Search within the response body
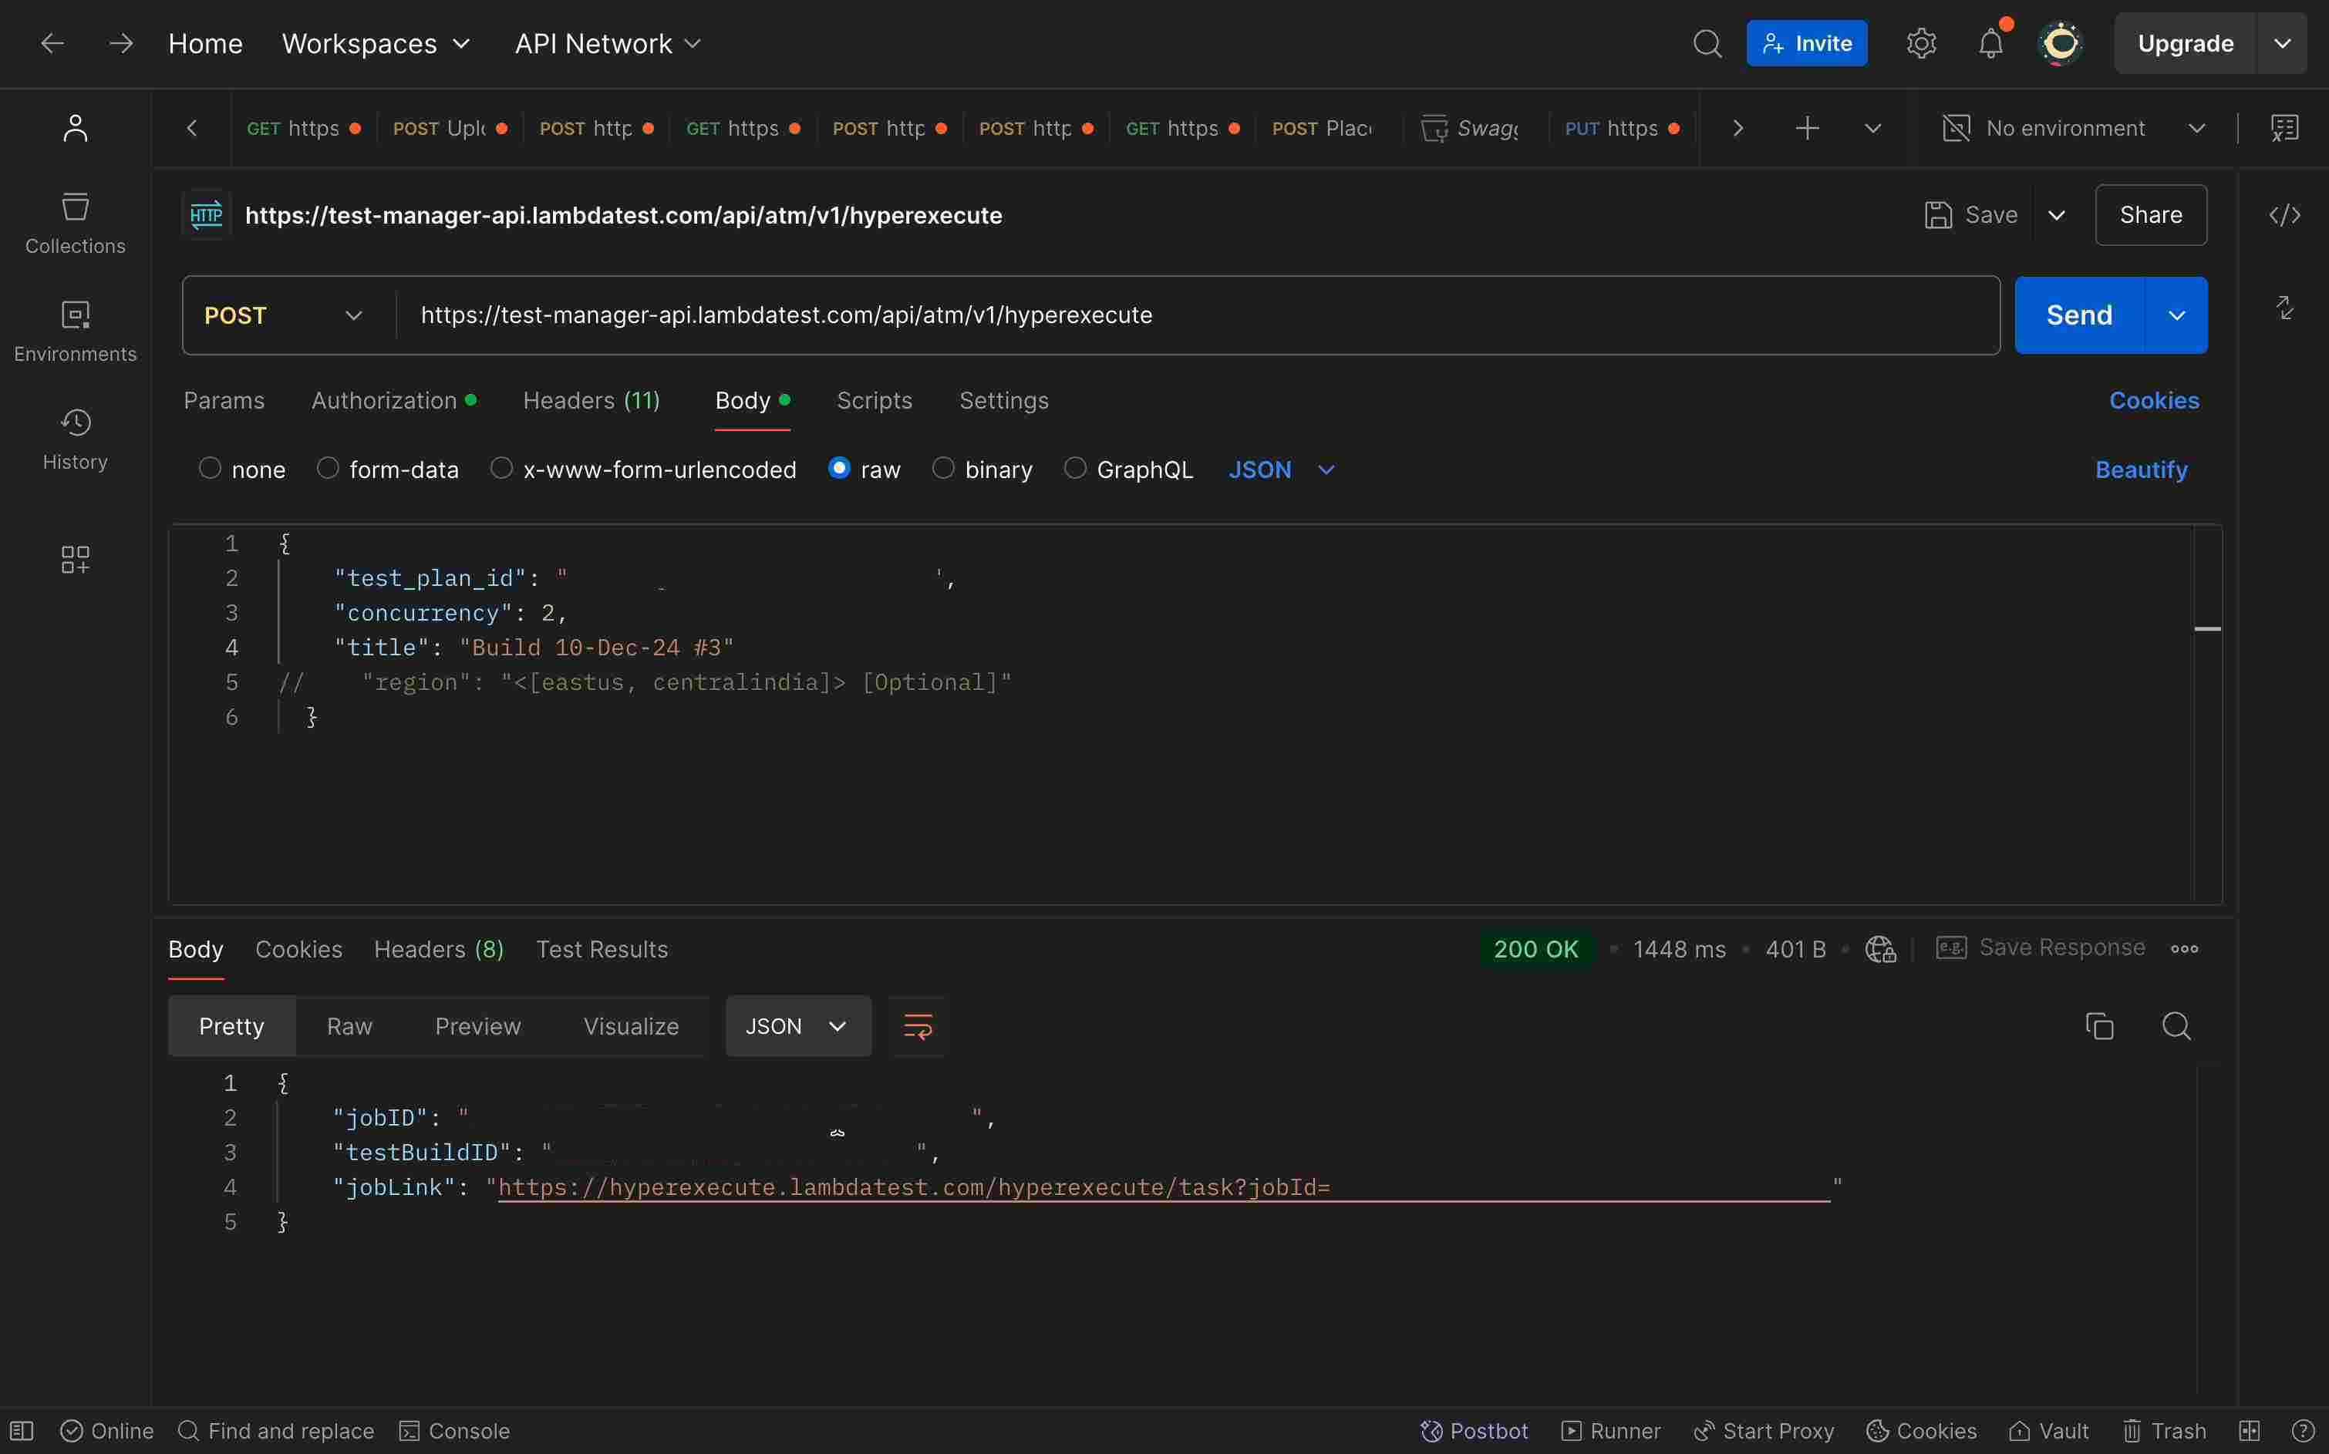This screenshot has width=2329, height=1454. [x=2176, y=1026]
